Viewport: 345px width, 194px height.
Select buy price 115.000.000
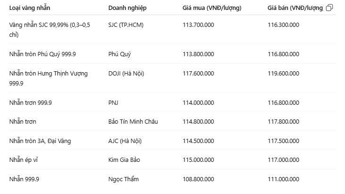click(x=198, y=160)
